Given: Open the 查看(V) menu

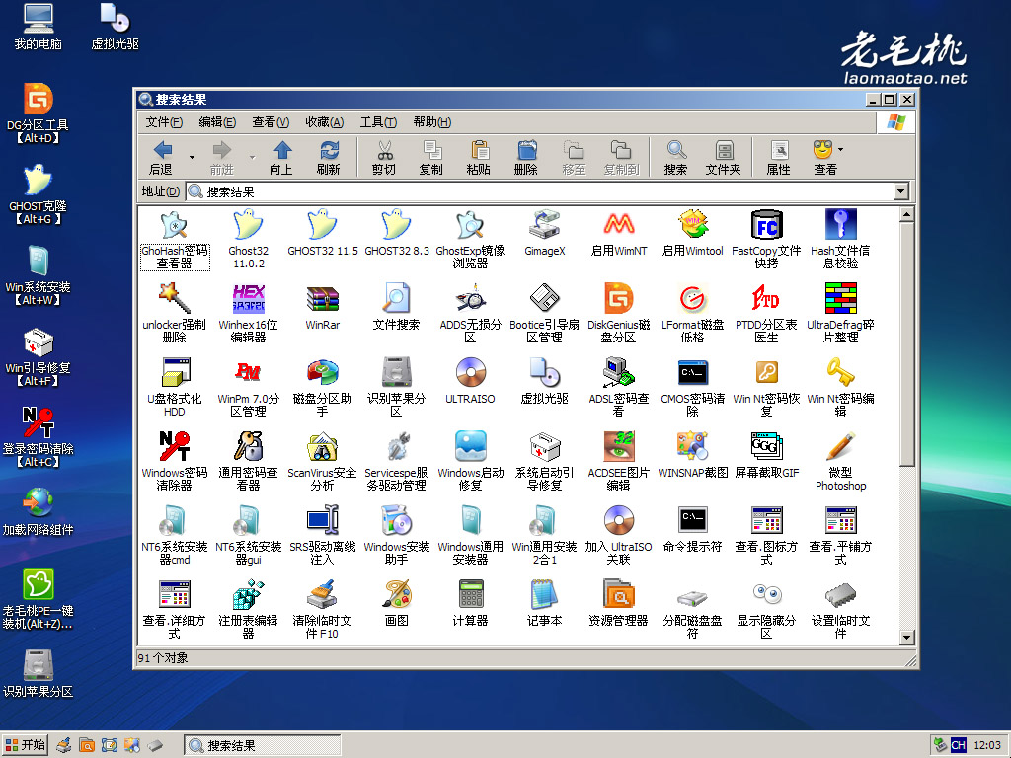Looking at the screenshot, I should click(271, 121).
